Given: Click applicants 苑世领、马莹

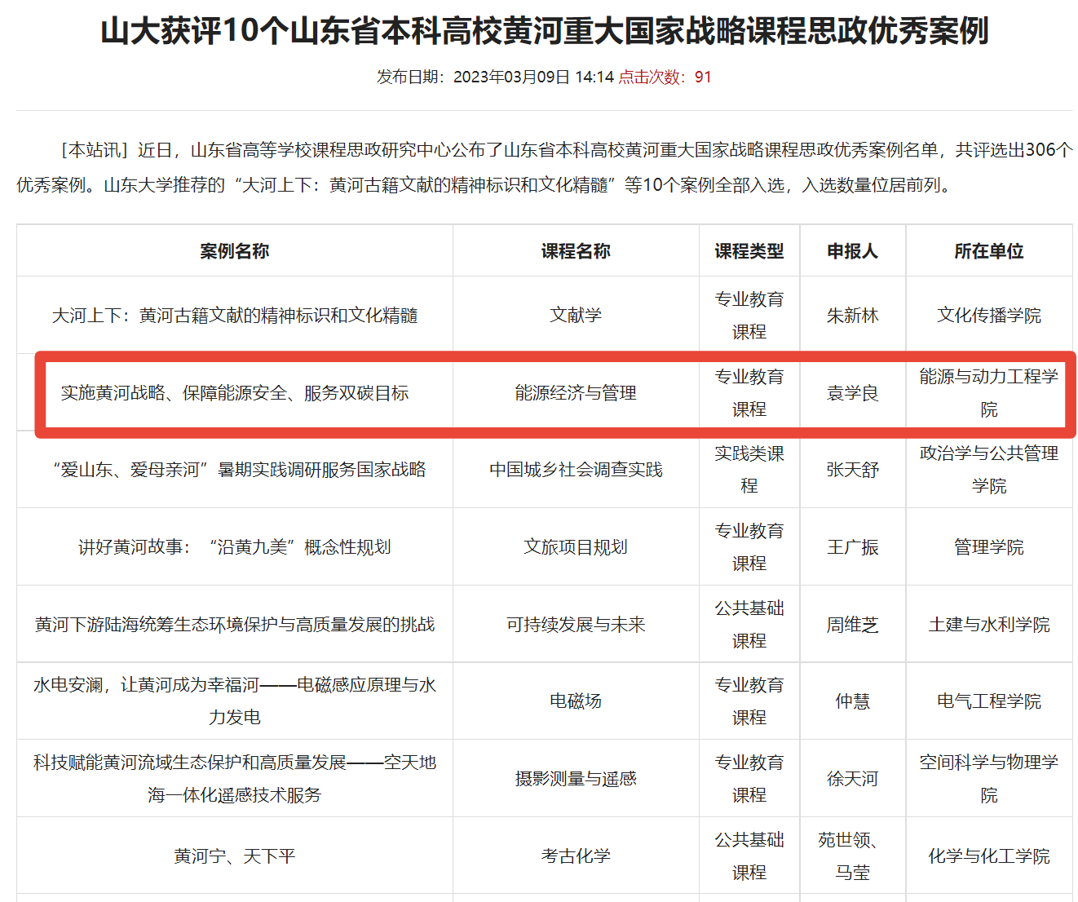Looking at the screenshot, I should point(853,856).
